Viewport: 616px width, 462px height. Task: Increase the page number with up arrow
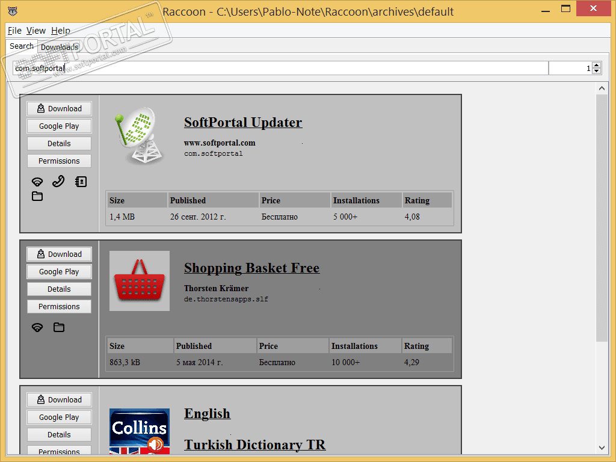[597, 65]
